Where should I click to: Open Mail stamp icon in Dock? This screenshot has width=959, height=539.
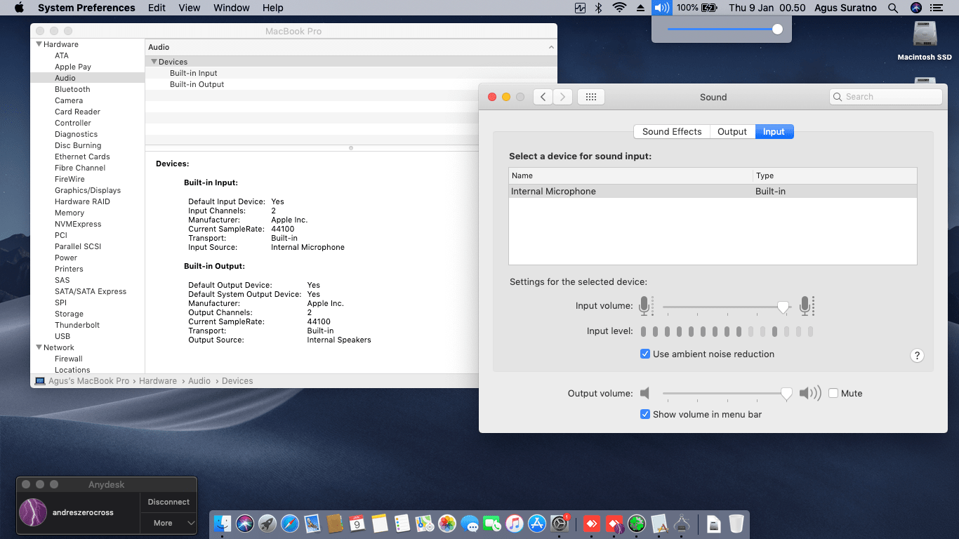click(312, 524)
